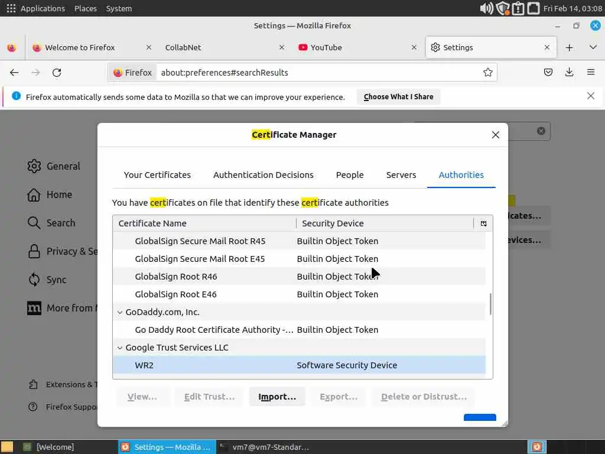Close the Certificate Manager dialog
The image size is (605, 454).
point(496,135)
